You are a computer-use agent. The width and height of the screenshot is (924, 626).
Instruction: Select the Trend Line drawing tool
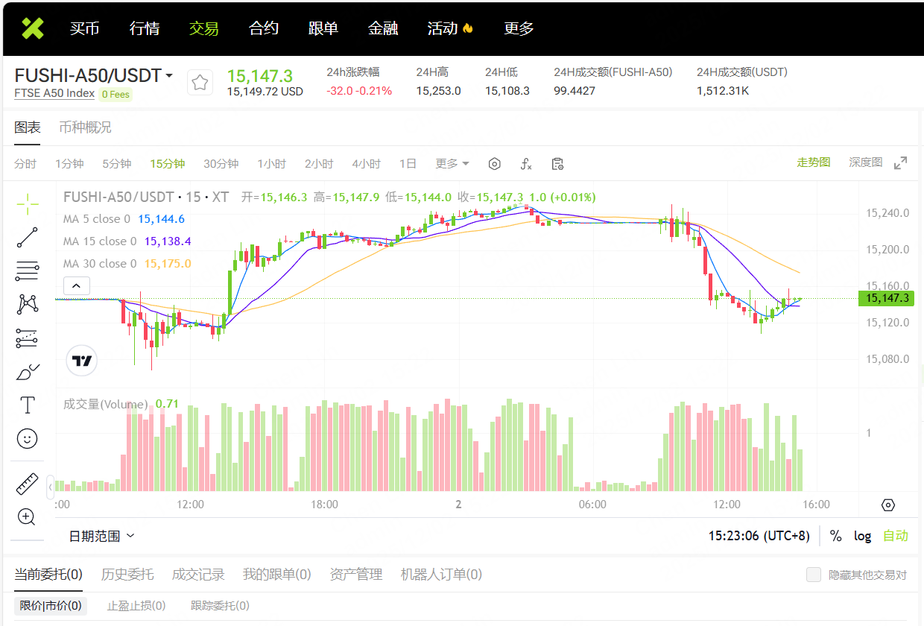click(27, 237)
